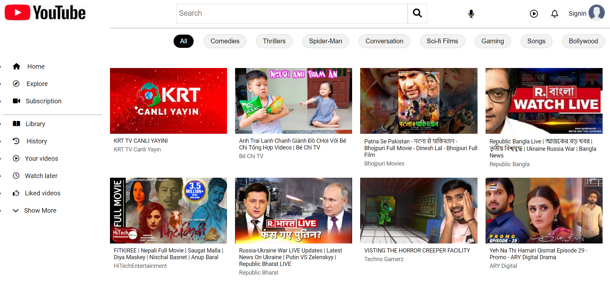Open the play circle icon in header
The image size is (610, 281).
[x=534, y=13]
